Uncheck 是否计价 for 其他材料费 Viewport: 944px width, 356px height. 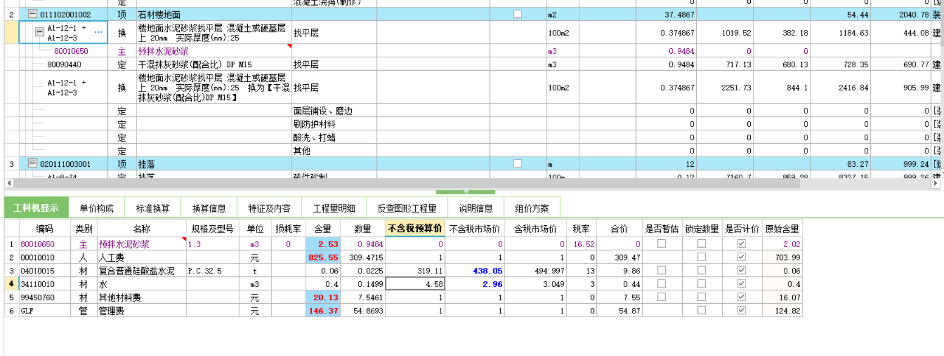tap(741, 296)
